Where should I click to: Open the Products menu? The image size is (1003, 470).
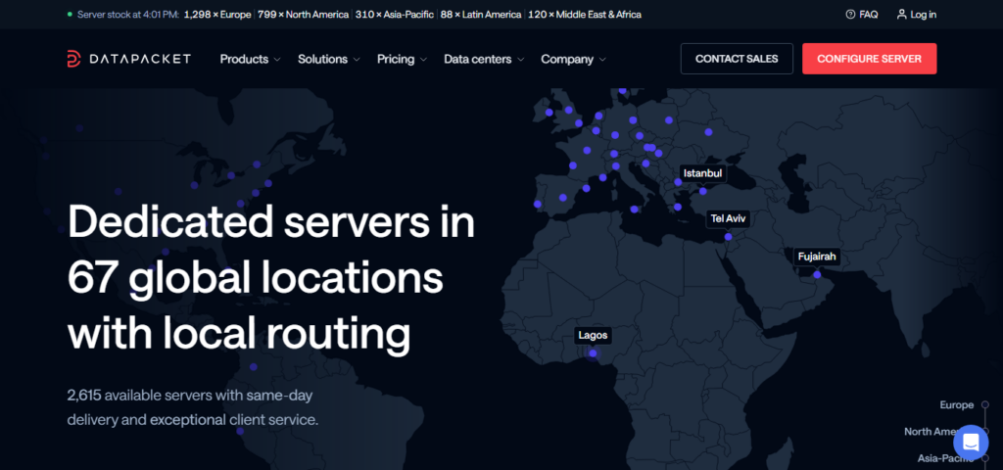coord(250,59)
